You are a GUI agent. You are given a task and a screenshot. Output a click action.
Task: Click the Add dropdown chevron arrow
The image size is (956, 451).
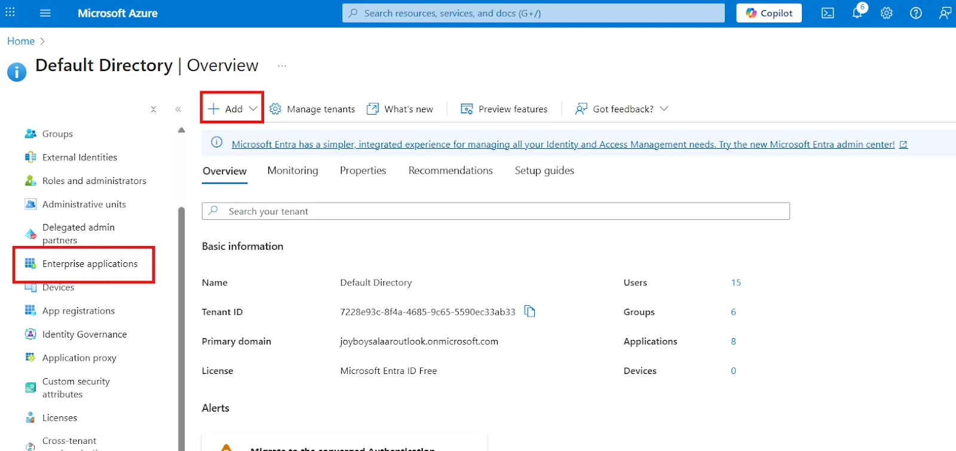click(253, 109)
